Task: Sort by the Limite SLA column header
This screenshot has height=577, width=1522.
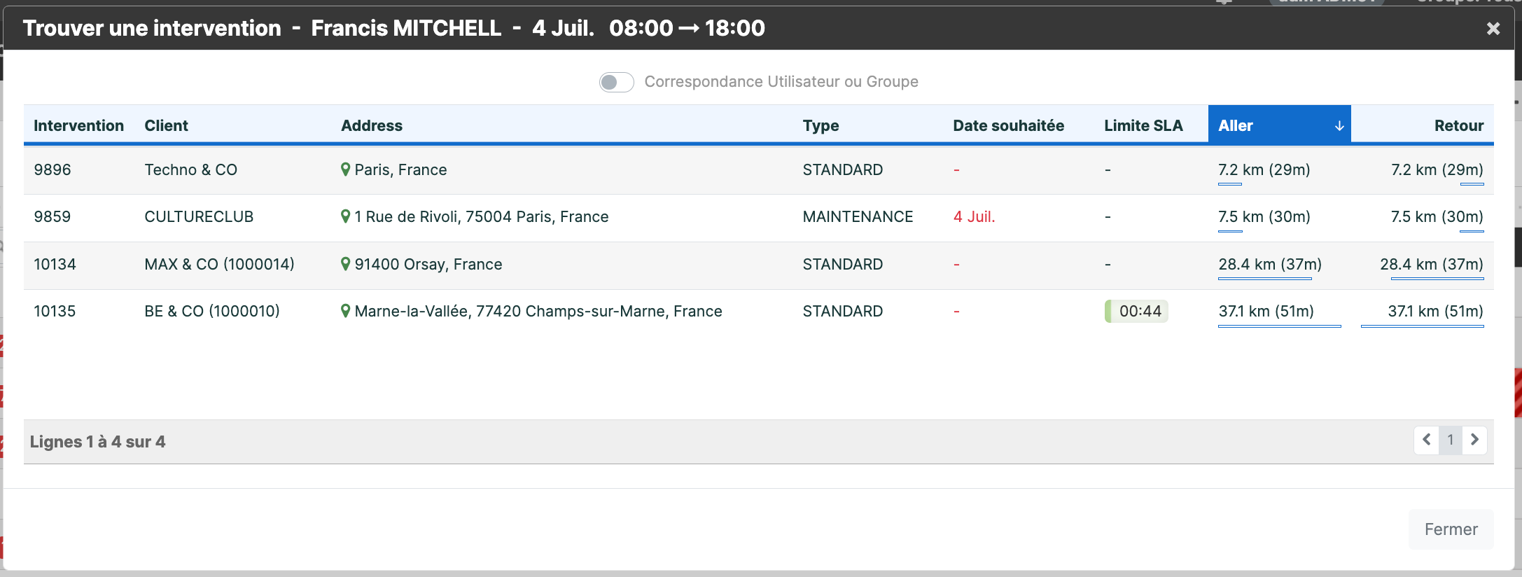Action: coord(1143,126)
